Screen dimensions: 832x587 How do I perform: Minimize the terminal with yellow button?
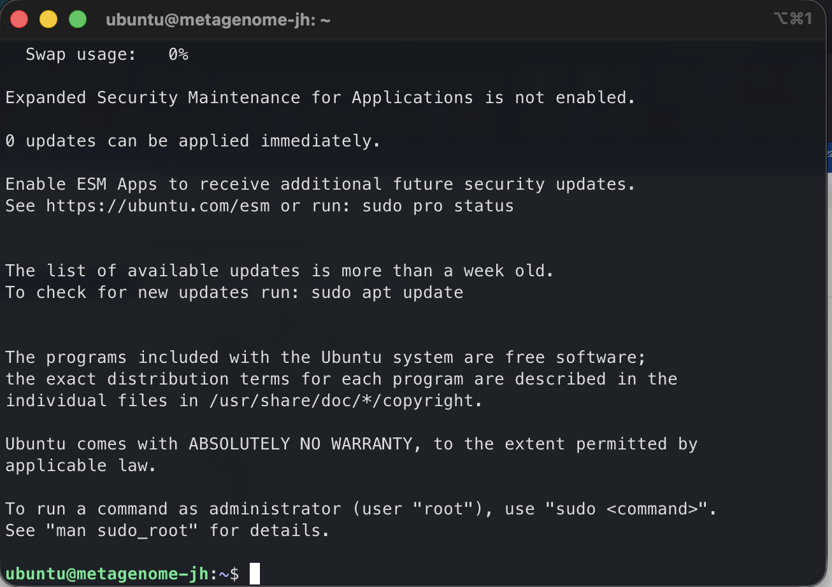[x=48, y=19]
